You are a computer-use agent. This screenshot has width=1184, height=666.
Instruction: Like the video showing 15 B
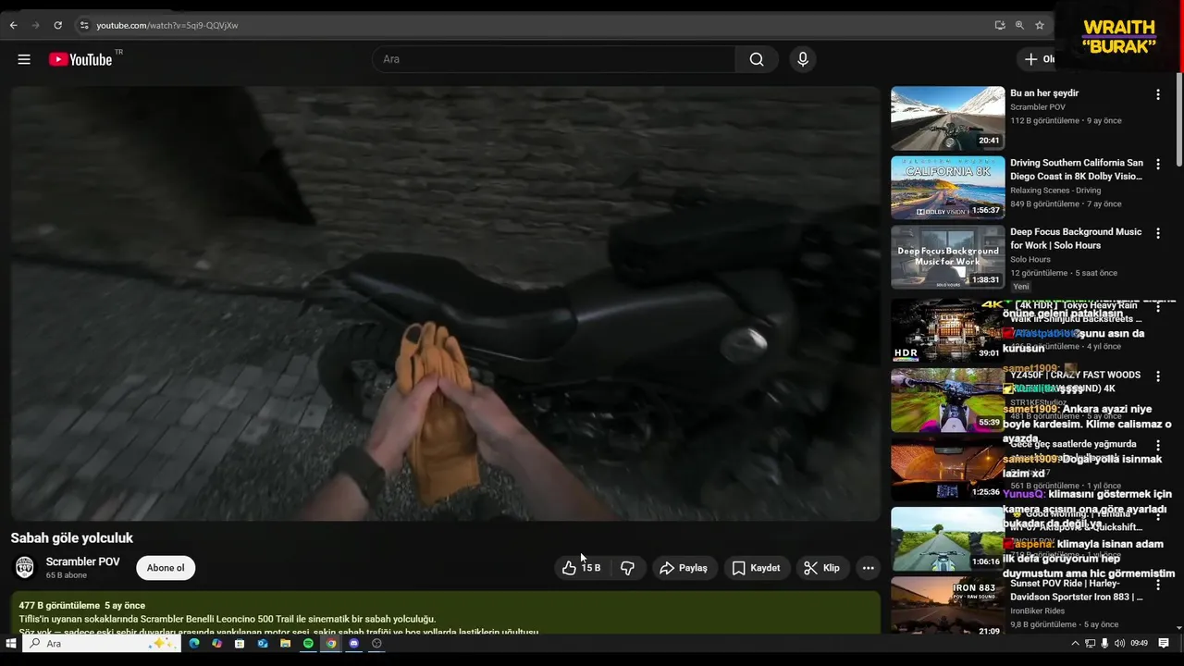coord(581,568)
